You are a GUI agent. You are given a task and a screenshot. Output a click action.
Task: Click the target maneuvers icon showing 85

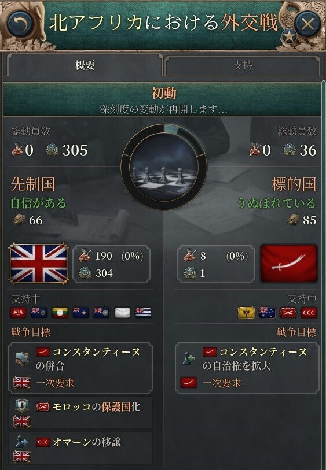[x=293, y=220]
